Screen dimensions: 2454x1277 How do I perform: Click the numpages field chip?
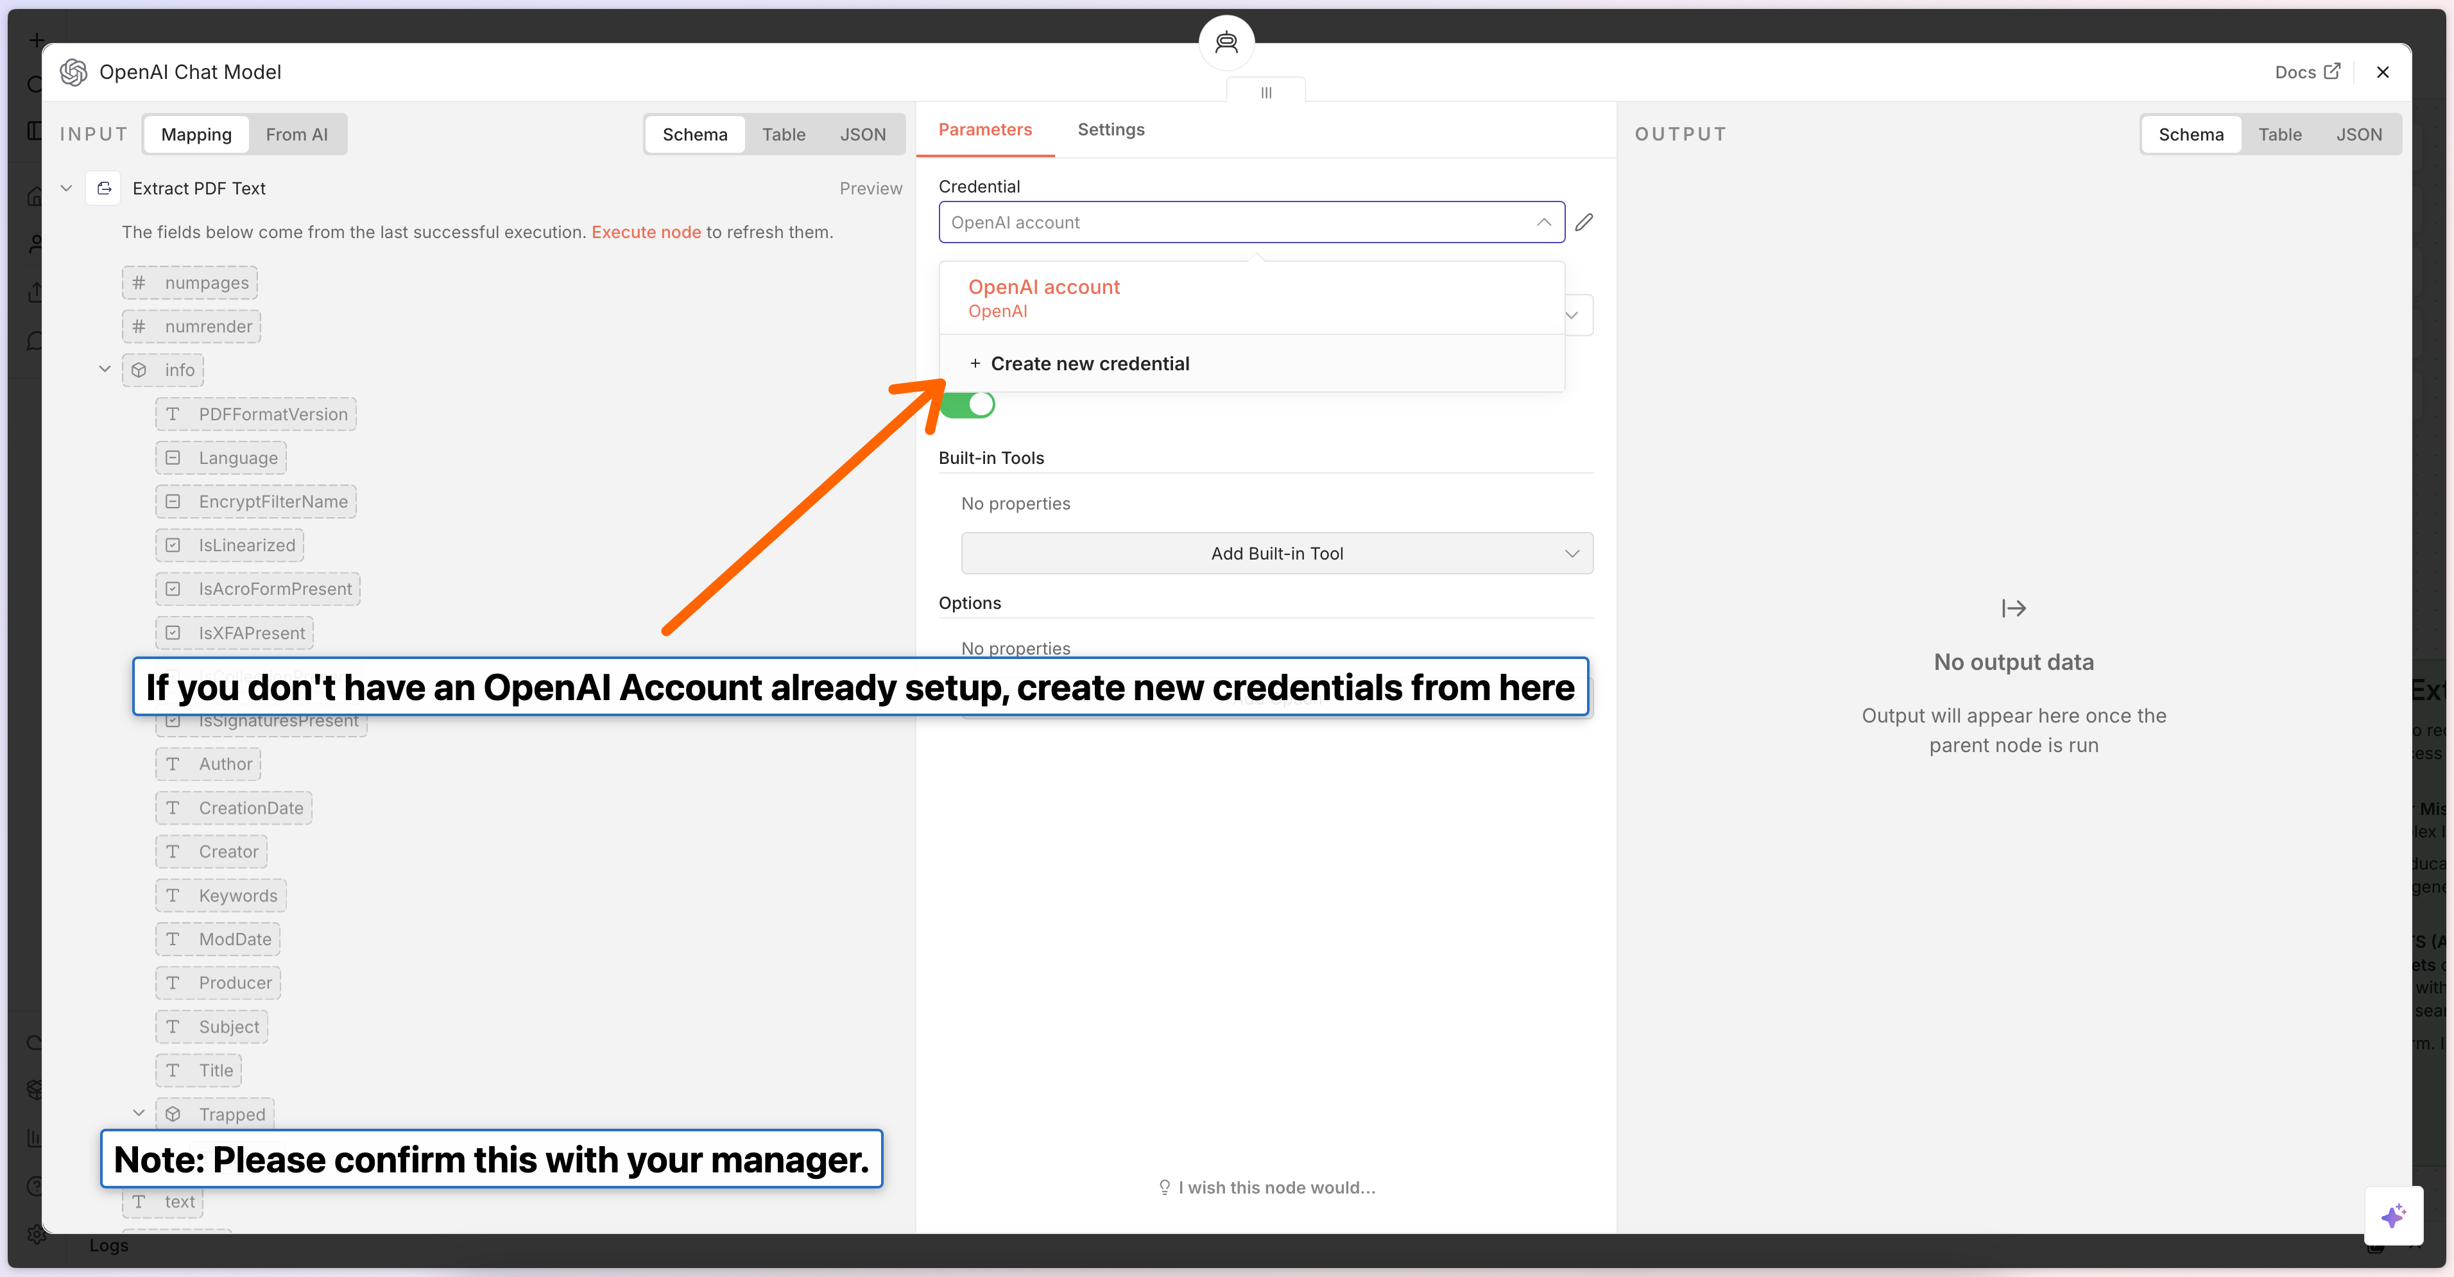point(189,283)
